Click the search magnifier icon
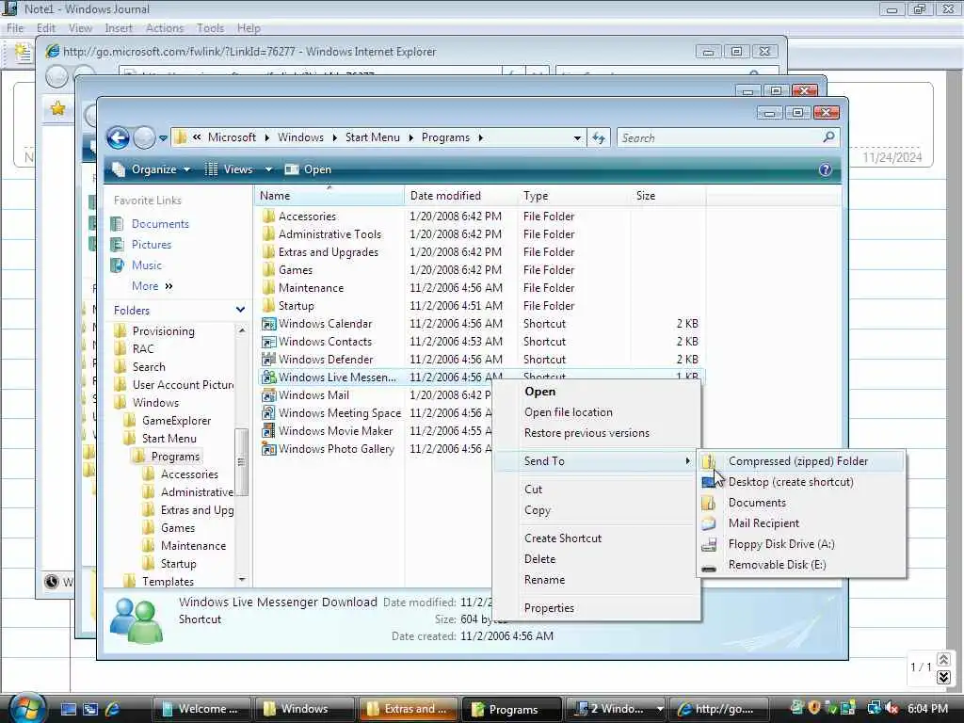Screen dimensions: 964x723 [x=828, y=137]
